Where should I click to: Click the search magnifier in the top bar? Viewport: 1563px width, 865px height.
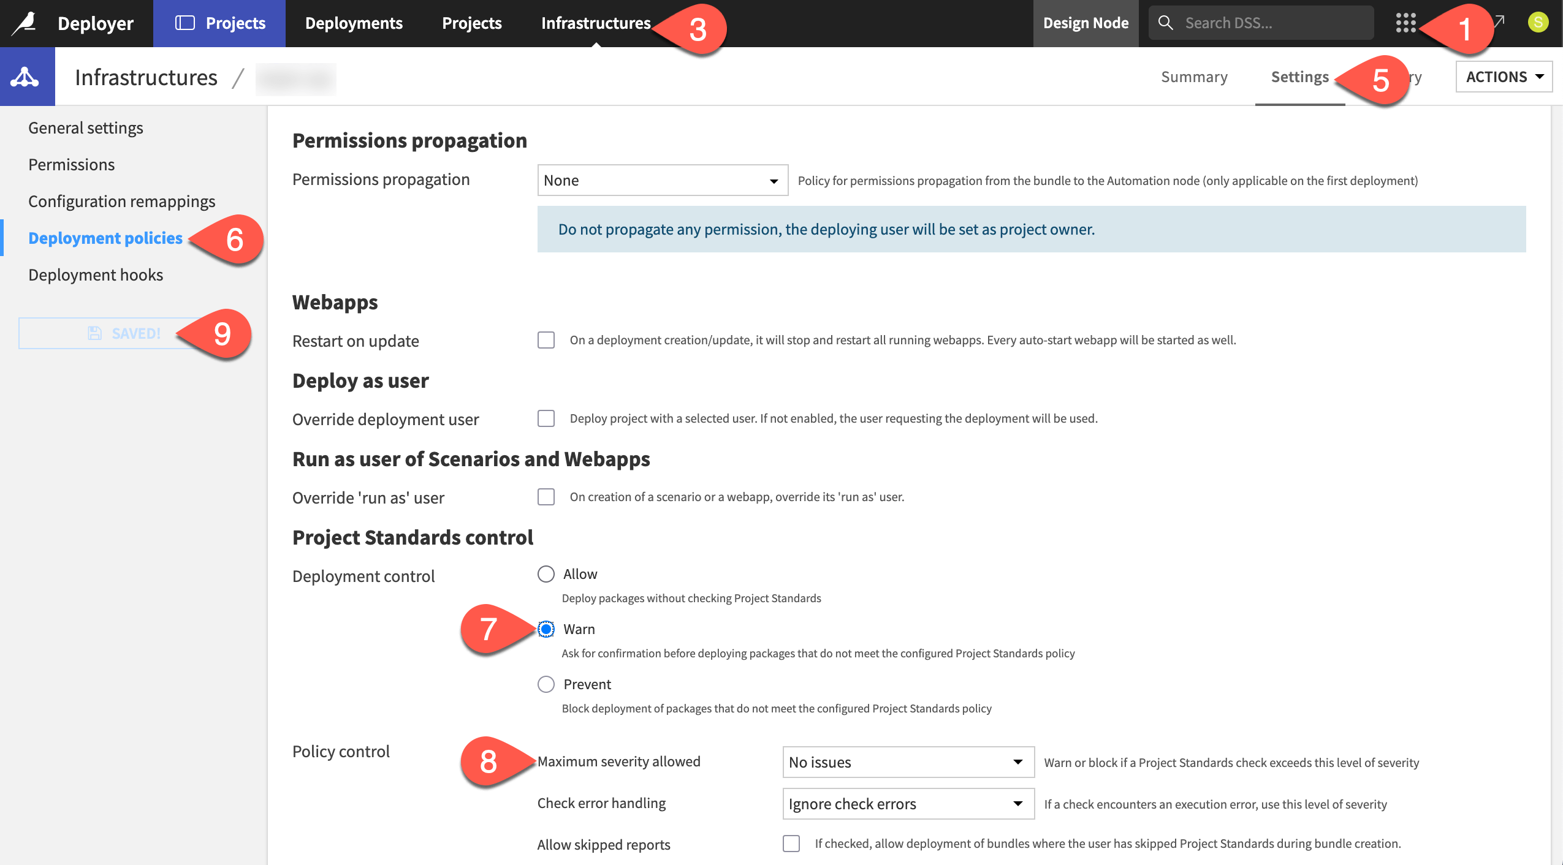pos(1166,22)
